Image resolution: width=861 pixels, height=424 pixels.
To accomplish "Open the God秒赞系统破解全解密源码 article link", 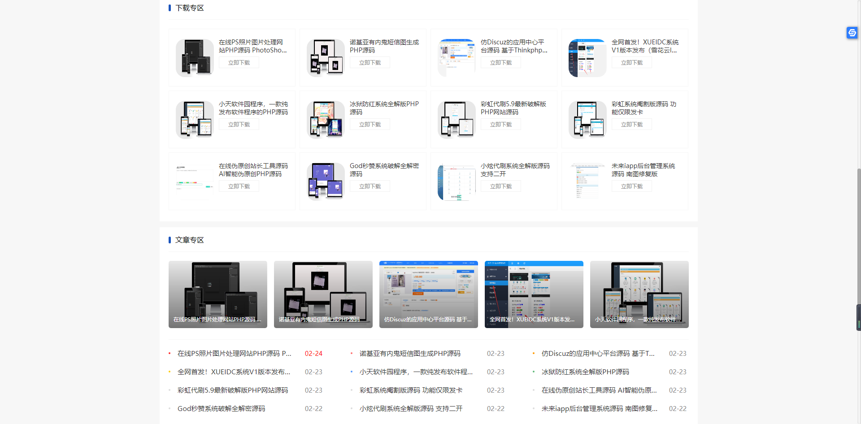I will 221,408.
